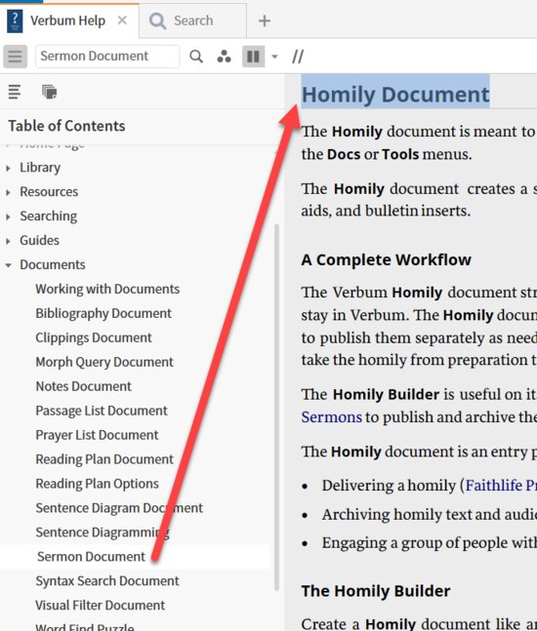Open the visual filters three-dots icon
Screen dimensions: 537x631
click(224, 57)
